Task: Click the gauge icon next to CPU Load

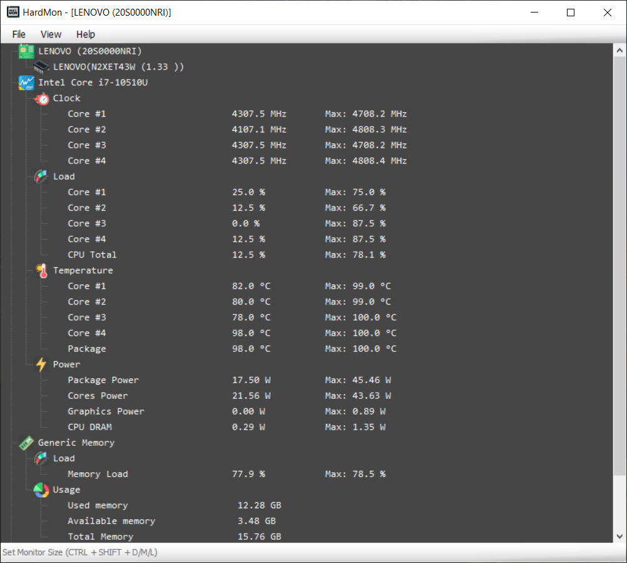Action: [41, 177]
